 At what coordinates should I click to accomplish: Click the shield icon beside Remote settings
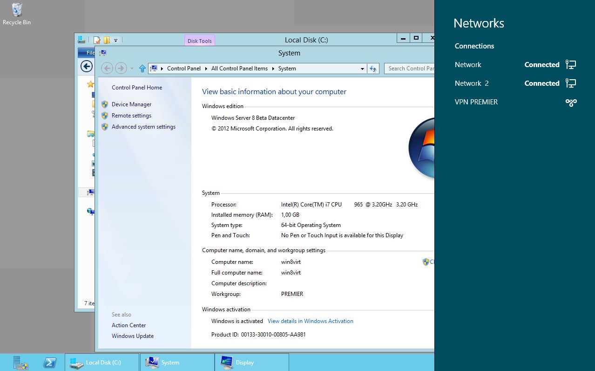pos(105,116)
